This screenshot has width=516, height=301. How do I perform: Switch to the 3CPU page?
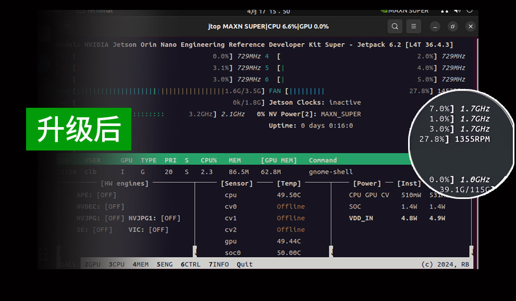117,264
